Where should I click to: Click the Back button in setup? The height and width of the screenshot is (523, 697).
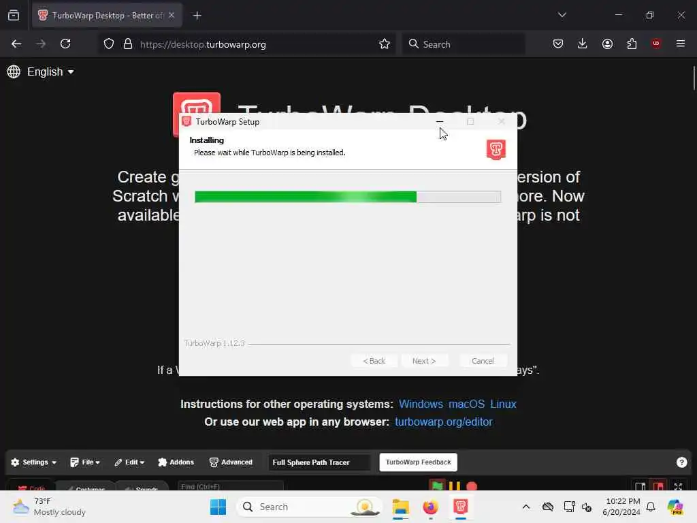click(374, 361)
